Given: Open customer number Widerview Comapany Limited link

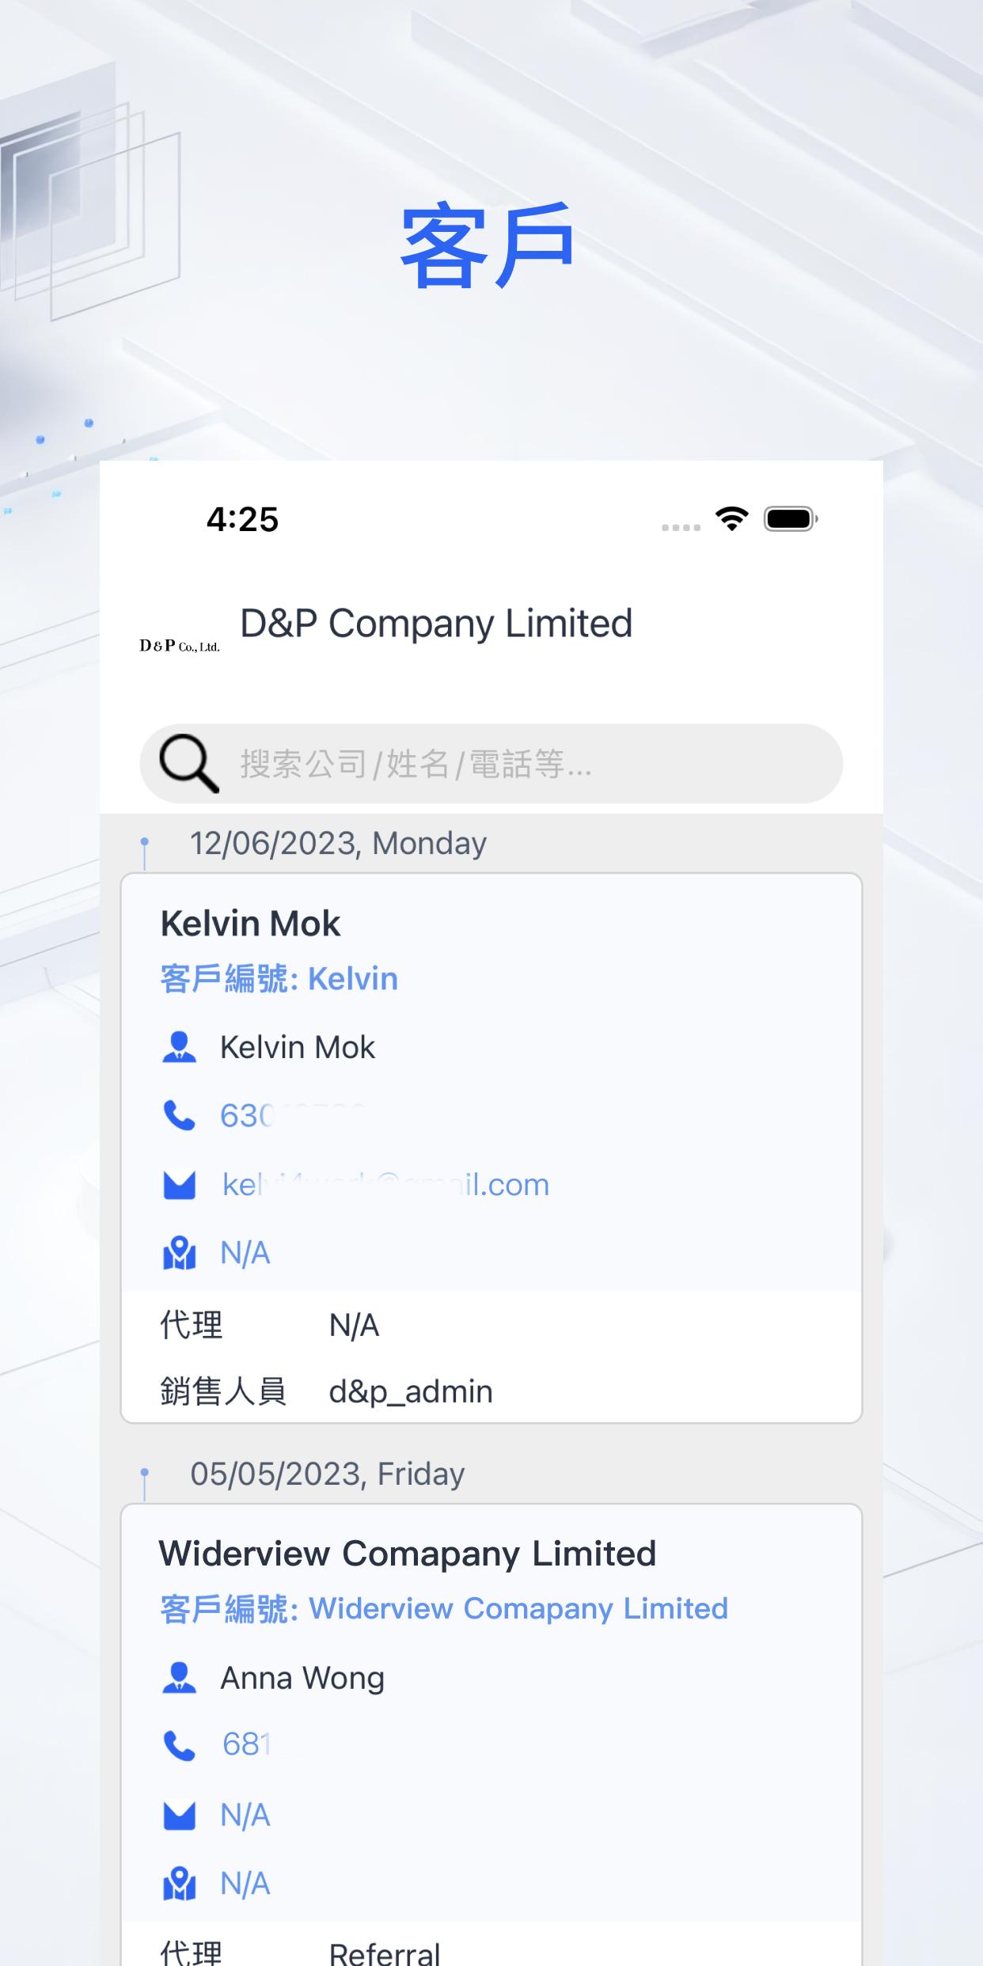Looking at the screenshot, I should (444, 1609).
